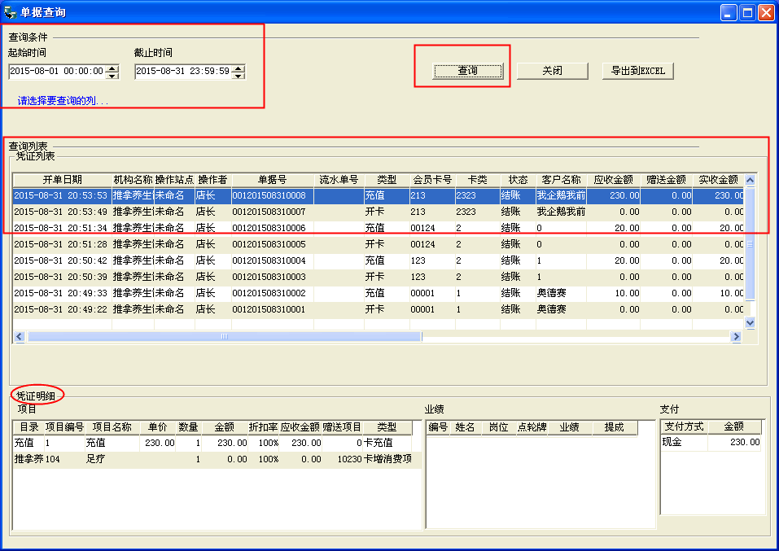Image resolution: width=779 pixels, height=551 pixels.
Task: Select row with 单据号 001201508310002
Action: point(378,293)
